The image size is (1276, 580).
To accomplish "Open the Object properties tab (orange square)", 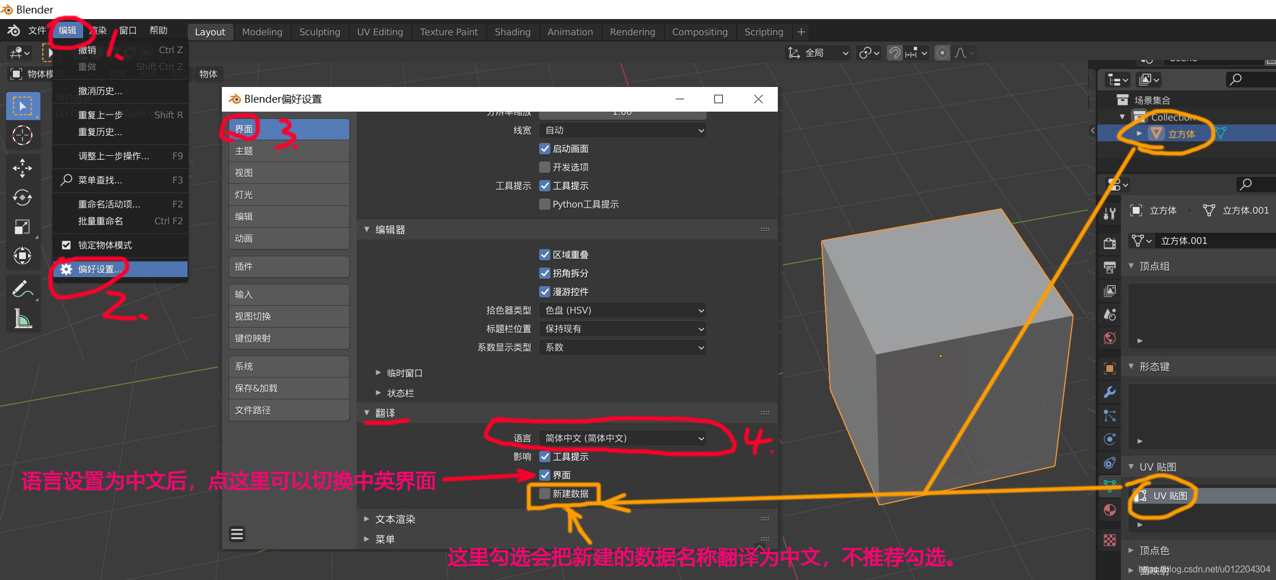I will [1110, 368].
